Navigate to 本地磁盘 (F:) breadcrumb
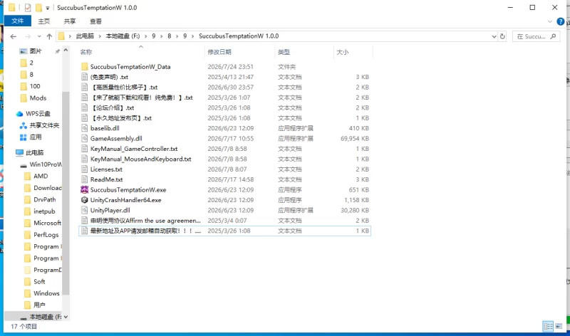This screenshot has width=570, height=336. [x=123, y=36]
